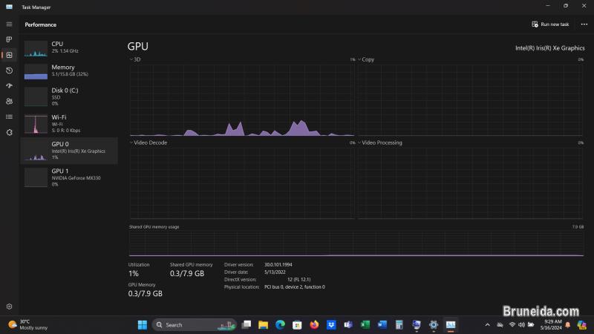Expand the Video Decode engine dropdown
The image size is (594, 334).
click(x=131, y=143)
